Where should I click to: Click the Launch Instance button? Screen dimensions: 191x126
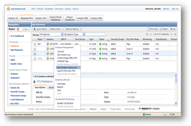coord(40,29)
